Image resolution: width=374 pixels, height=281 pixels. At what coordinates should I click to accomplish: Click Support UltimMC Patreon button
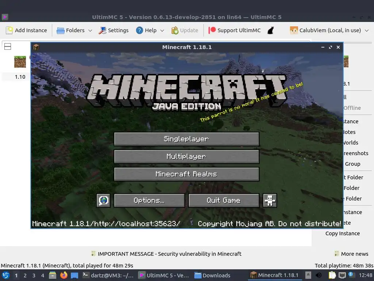(234, 30)
